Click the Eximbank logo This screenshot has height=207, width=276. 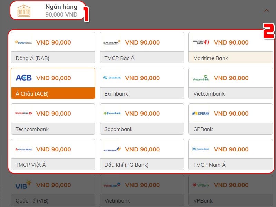[x=112, y=78]
